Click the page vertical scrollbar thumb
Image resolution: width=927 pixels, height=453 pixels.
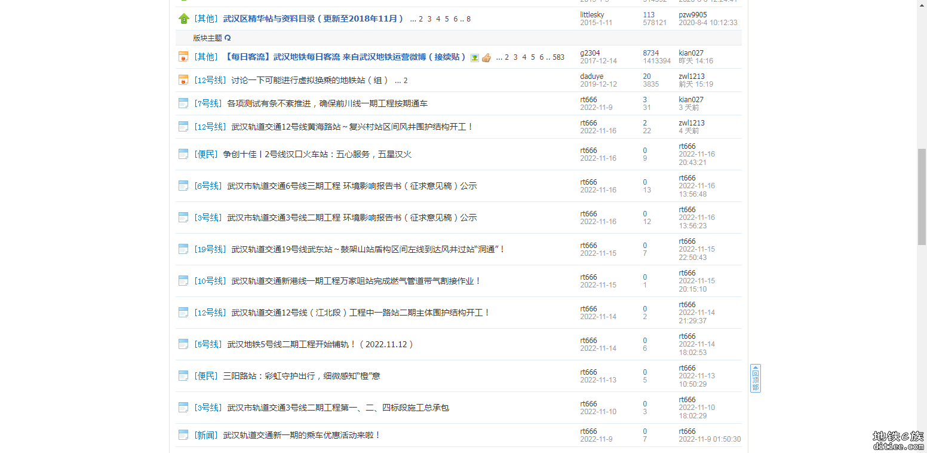922,197
